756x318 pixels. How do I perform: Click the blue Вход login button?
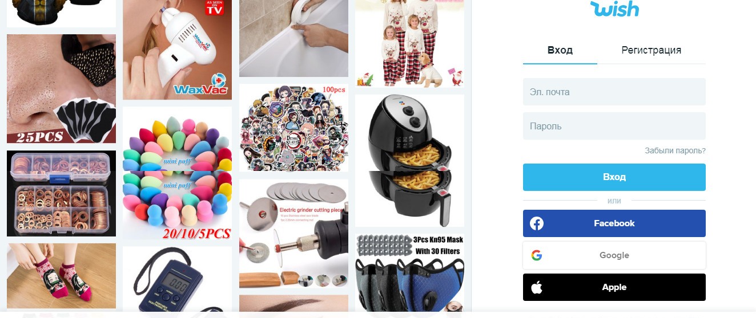[x=614, y=177]
